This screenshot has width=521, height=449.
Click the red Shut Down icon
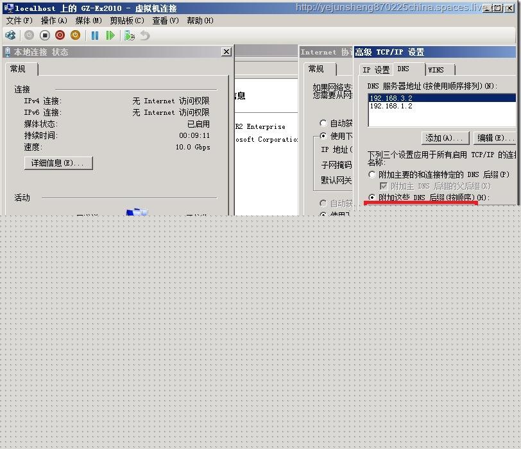(x=60, y=35)
